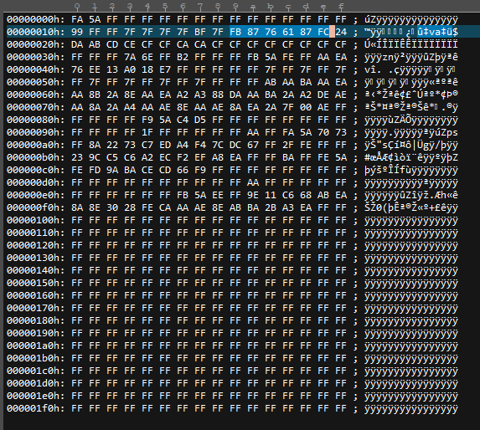Click byte AB in row 00000050h
The image size is (480, 430).
click(271, 82)
